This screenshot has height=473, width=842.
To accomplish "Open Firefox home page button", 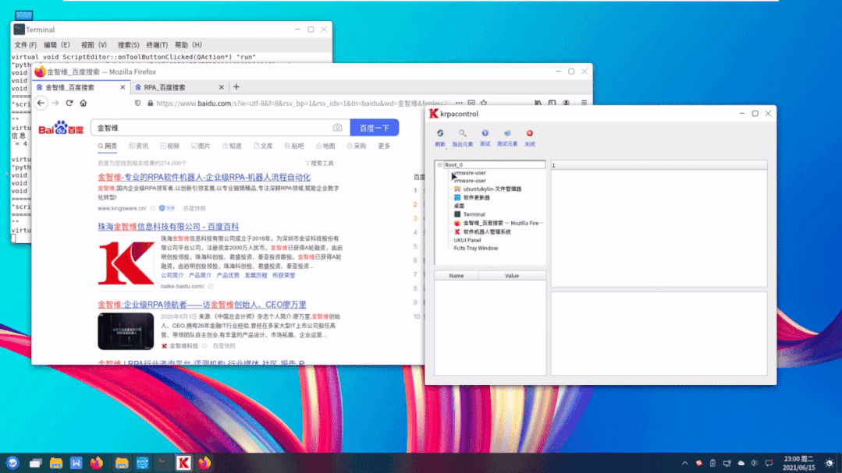I will pyautogui.click(x=83, y=103).
